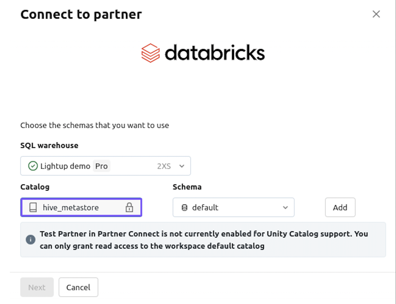Dismiss the dialog with the X
The image size is (396, 304).
(376, 14)
